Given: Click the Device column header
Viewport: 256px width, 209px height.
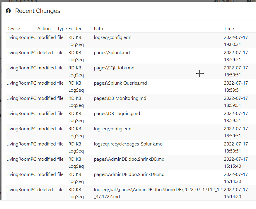Looking at the screenshot, I should coord(13,28).
